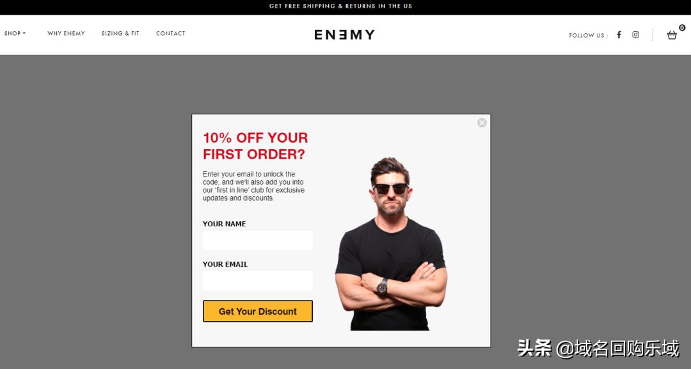The height and width of the screenshot is (369, 691).
Task: Click the free shipping announcement bar
Action: click(340, 6)
